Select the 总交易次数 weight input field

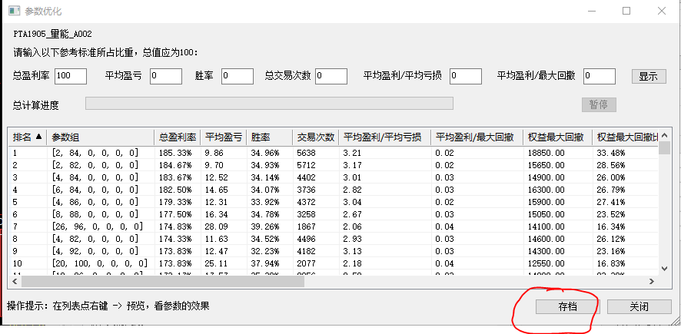pyautogui.click(x=331, y=76)
